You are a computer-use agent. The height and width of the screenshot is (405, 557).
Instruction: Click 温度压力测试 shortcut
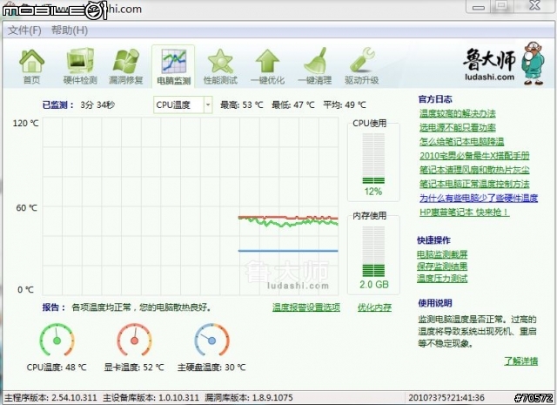[x=442, y=279]
